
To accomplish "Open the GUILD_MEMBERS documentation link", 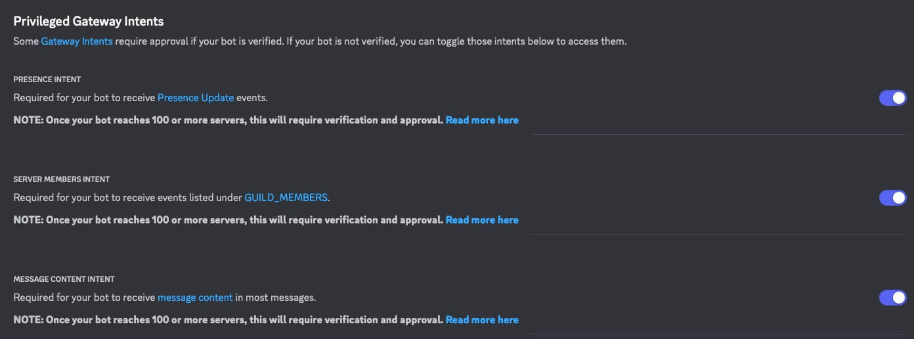I will pos(286,198).
